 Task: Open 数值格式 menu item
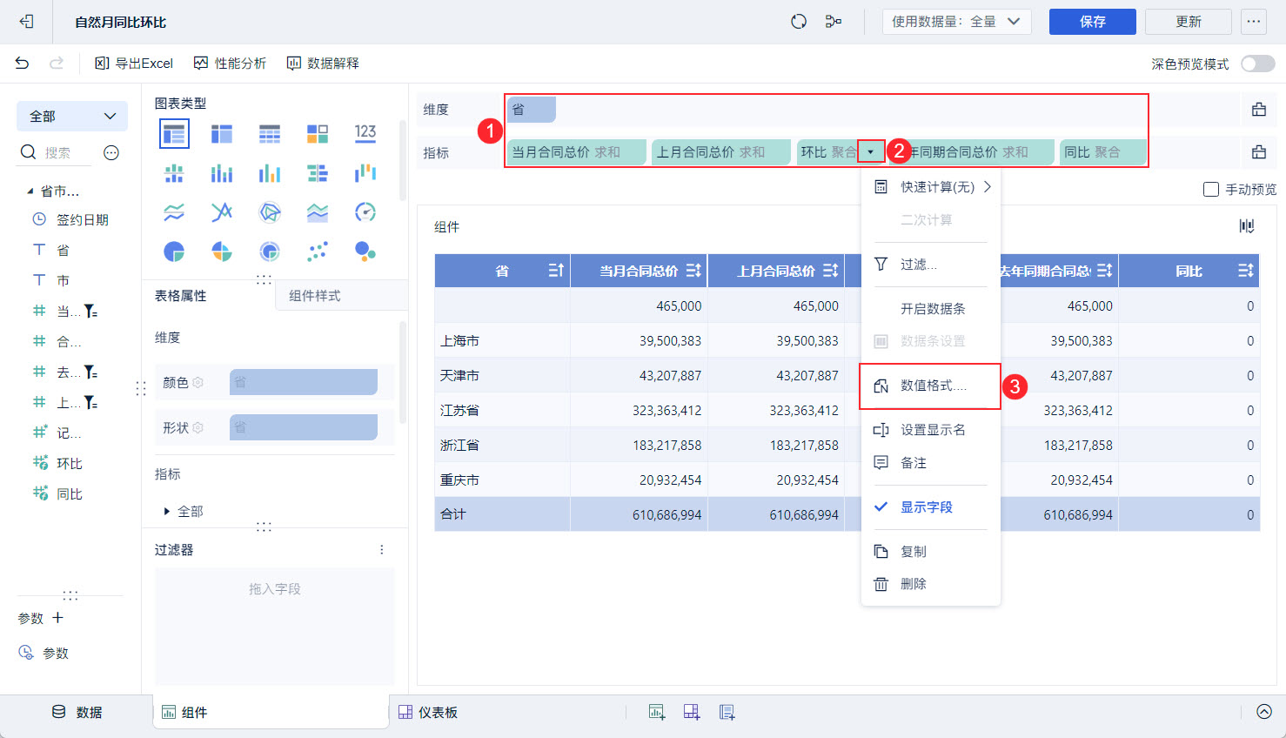pos(931,386)
